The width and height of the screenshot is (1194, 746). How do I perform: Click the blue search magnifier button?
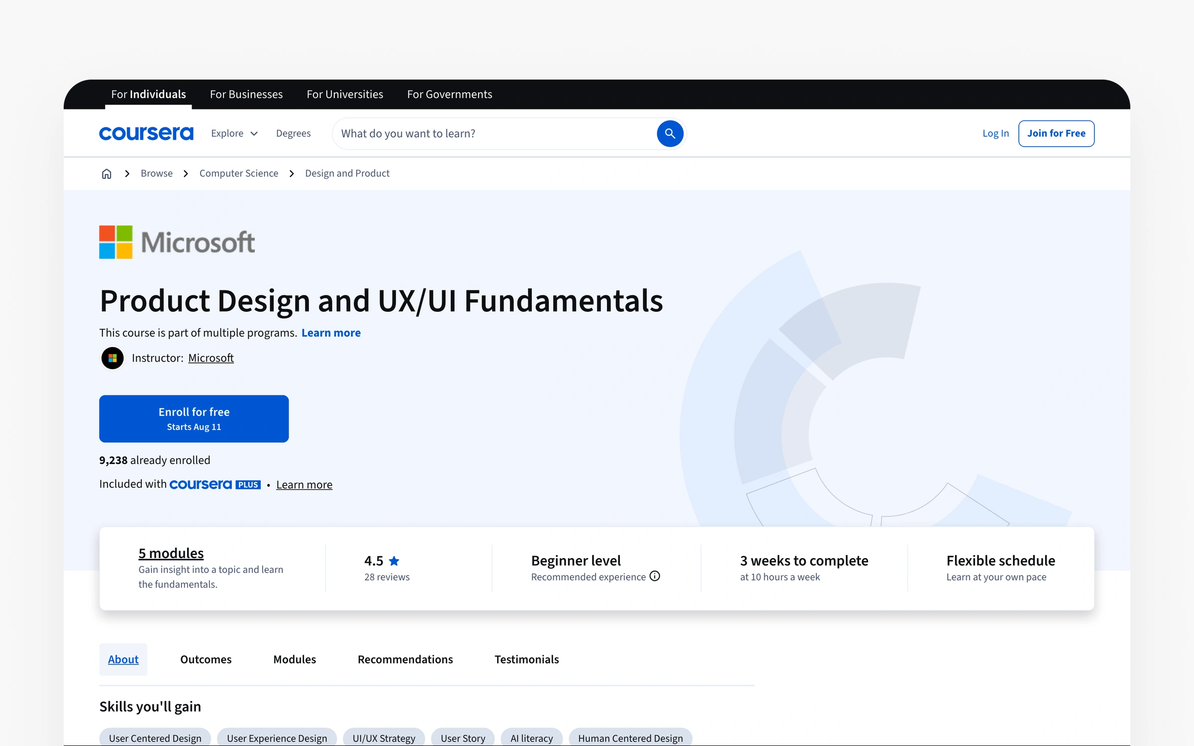pyautogui.click(x=670, y=133)
